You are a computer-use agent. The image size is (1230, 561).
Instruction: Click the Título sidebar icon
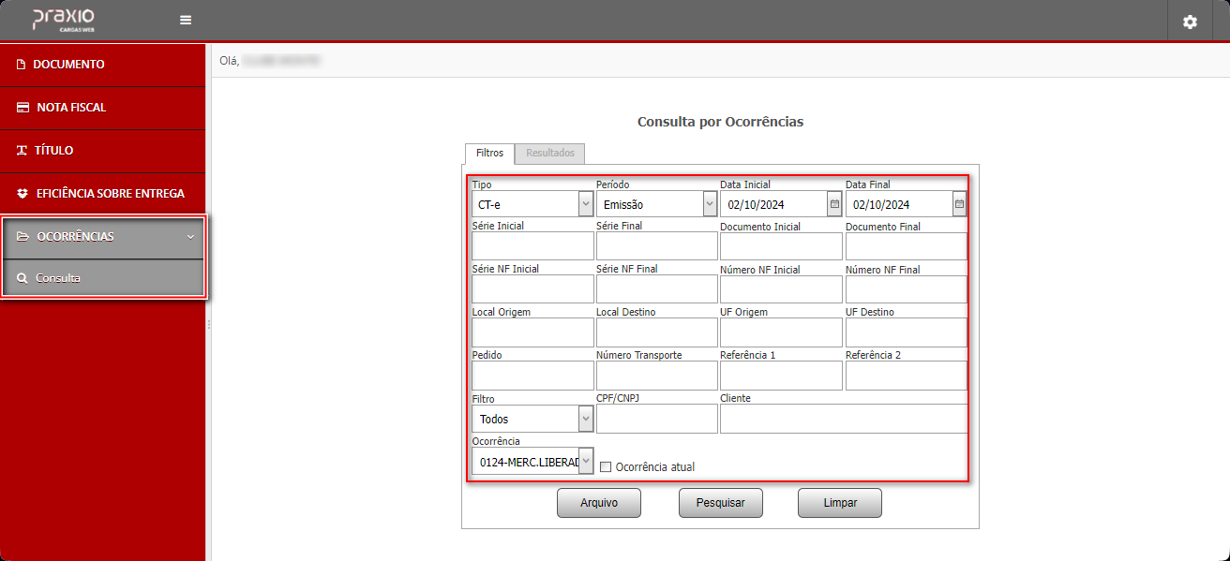tap(22, 151)
